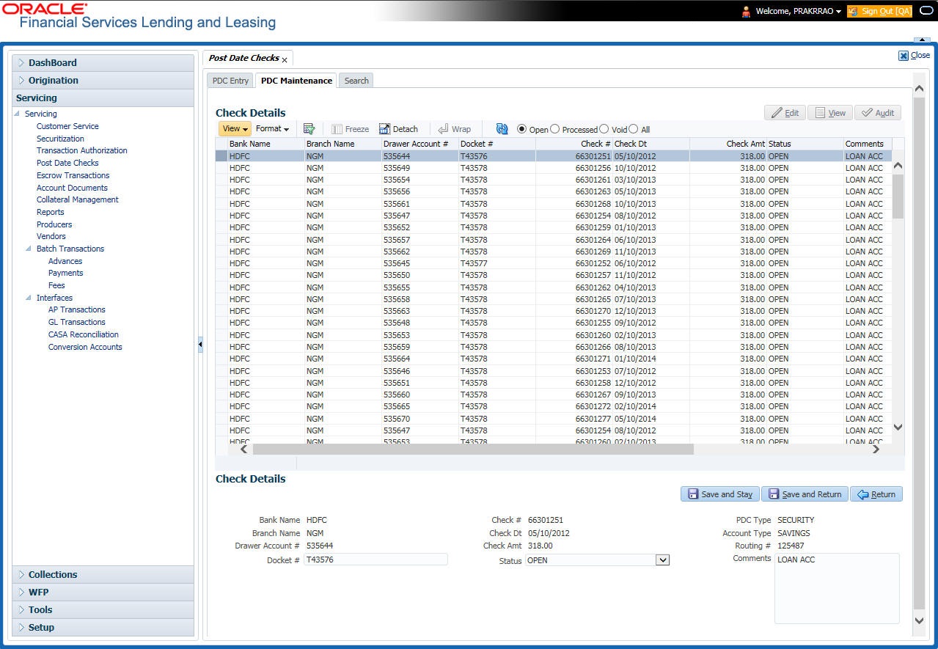This screenshot has height=649, width=938.
Task: Click the Save and Return button
Action: (805, 494)
